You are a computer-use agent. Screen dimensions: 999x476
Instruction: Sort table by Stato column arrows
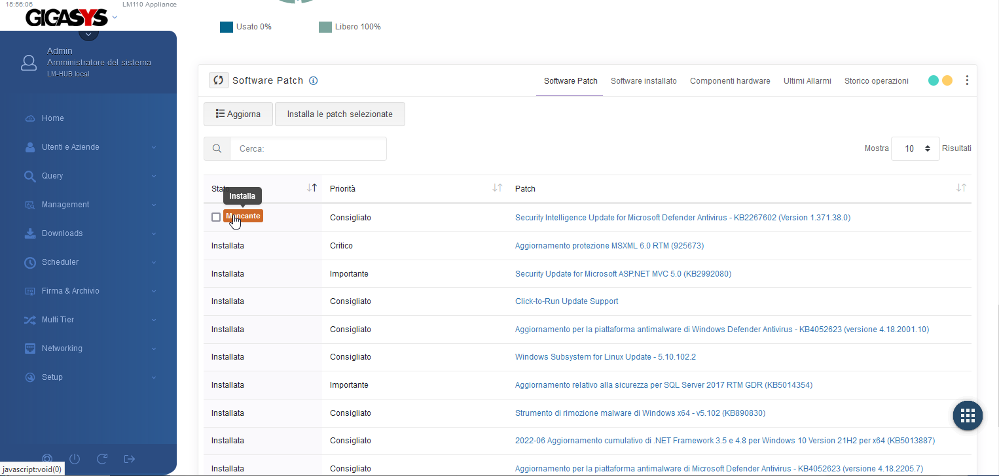[312, 188]
